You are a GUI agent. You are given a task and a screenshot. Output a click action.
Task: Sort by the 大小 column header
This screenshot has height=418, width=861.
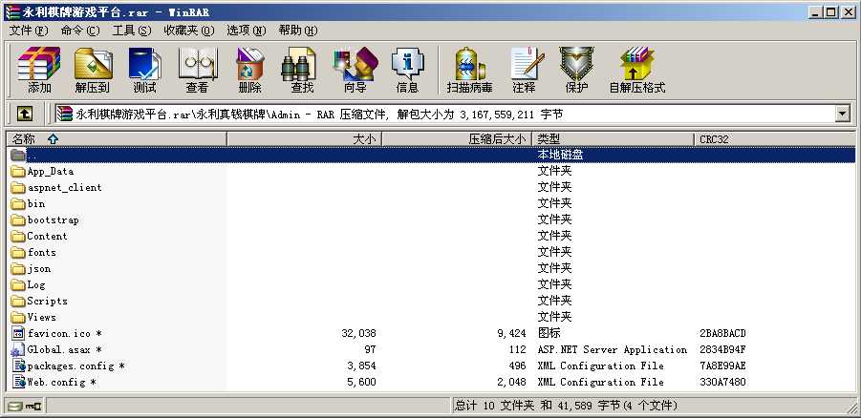[304, 139]
